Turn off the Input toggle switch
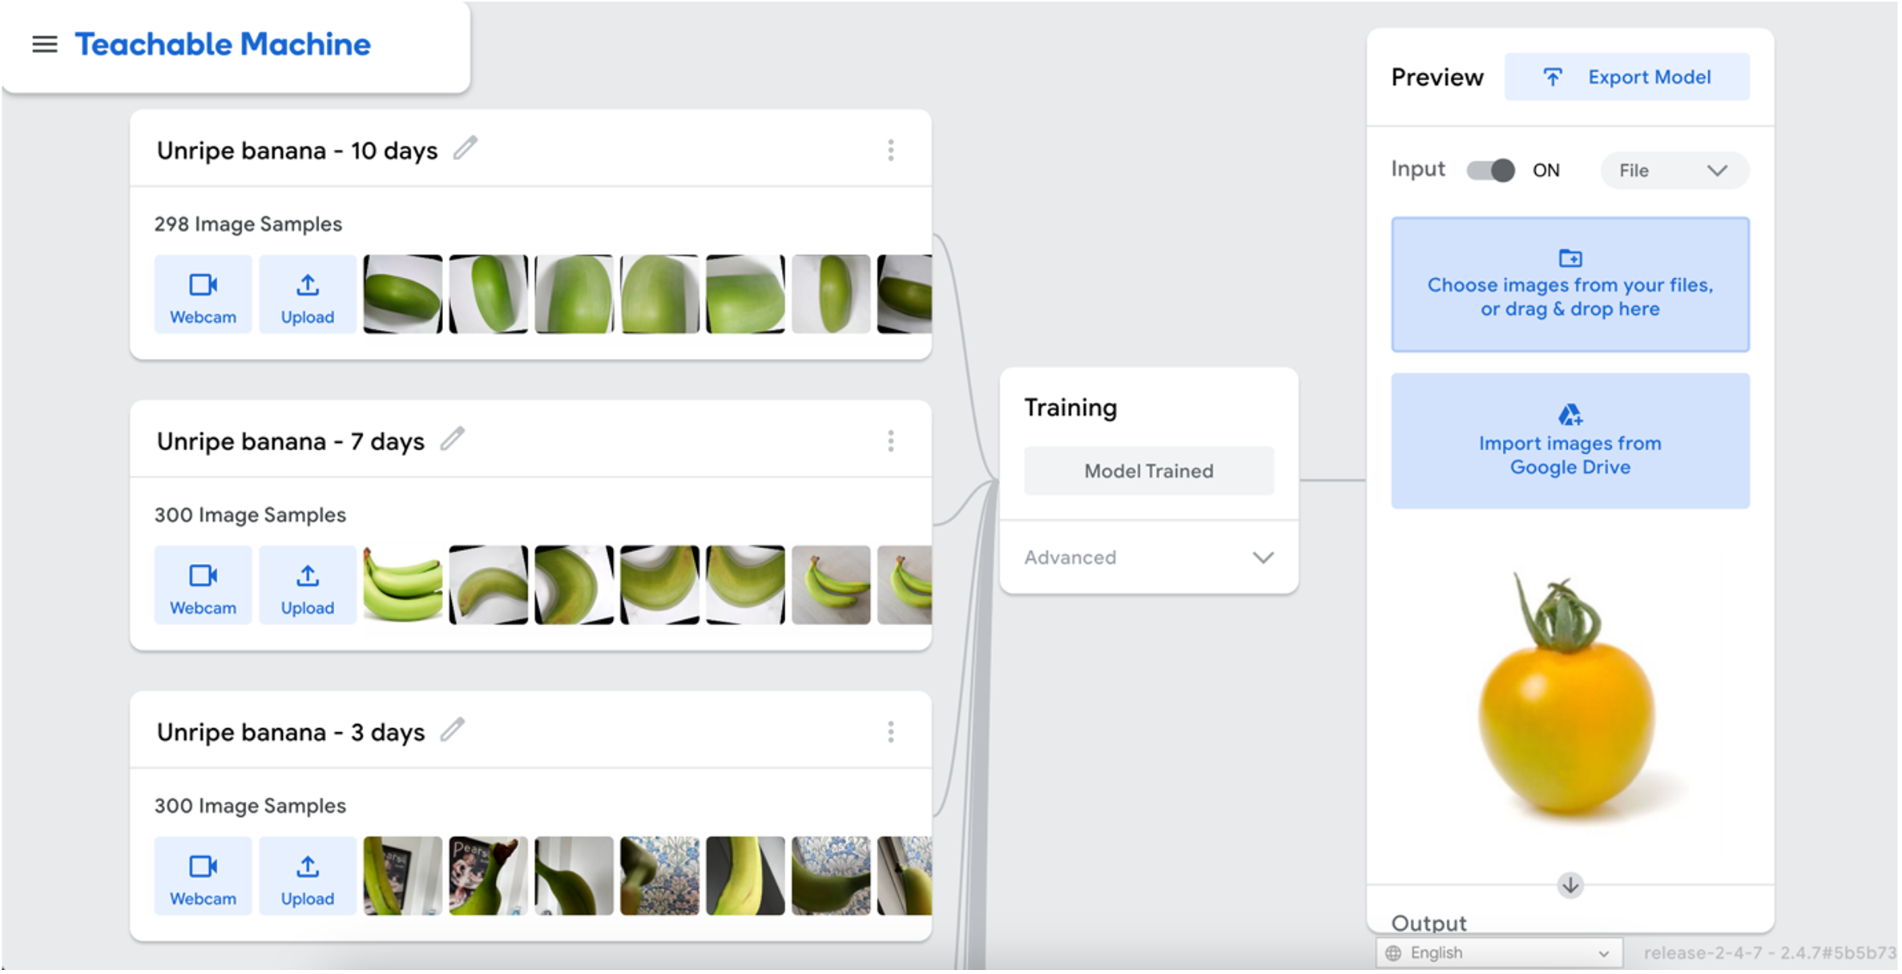The image size is (1902, 974). (1490, 170)
